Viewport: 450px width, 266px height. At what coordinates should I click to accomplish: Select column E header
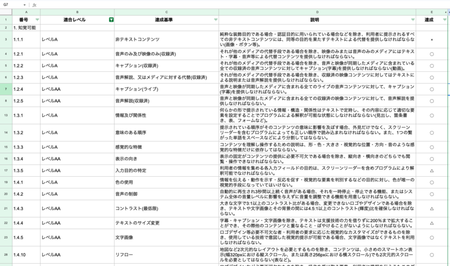click(x=431, y=12)
